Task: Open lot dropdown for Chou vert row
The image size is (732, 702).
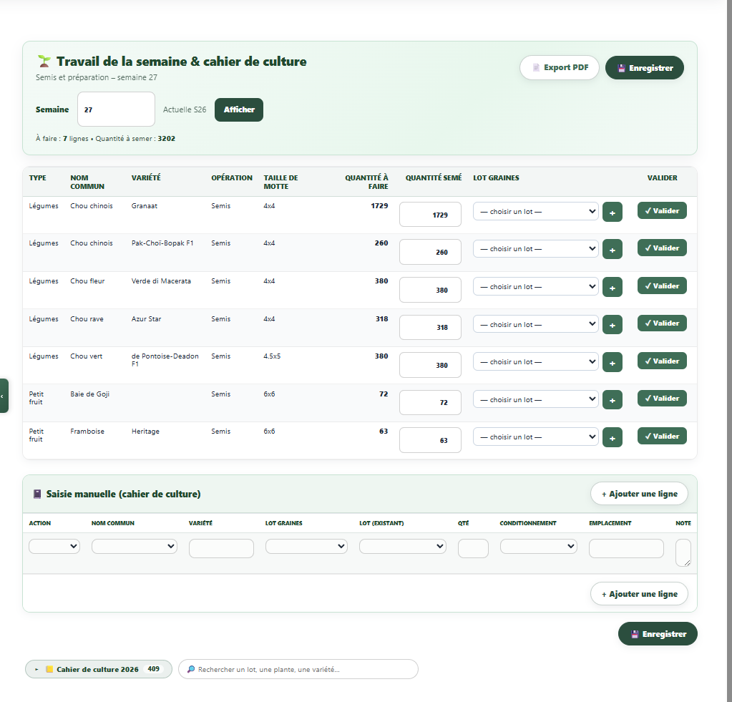Action: (x=535, y=362)
